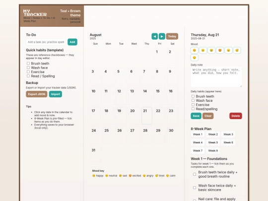This screenshot has width=268, height=201.
Task: Check Exercise under Daily habits
Action: 193,105
